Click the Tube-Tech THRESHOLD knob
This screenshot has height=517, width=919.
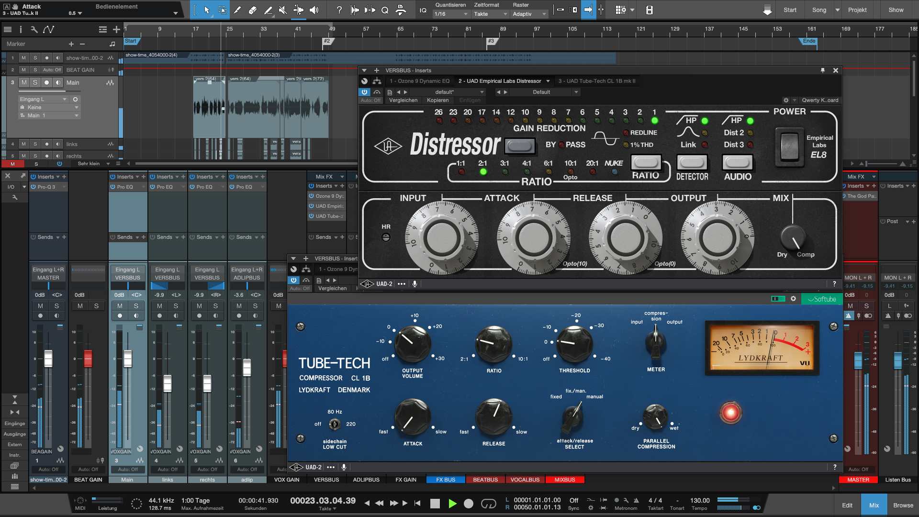coord(574,344)
